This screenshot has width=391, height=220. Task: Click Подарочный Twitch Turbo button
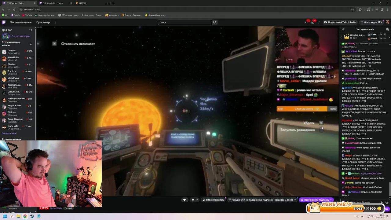tap(340, 22)
